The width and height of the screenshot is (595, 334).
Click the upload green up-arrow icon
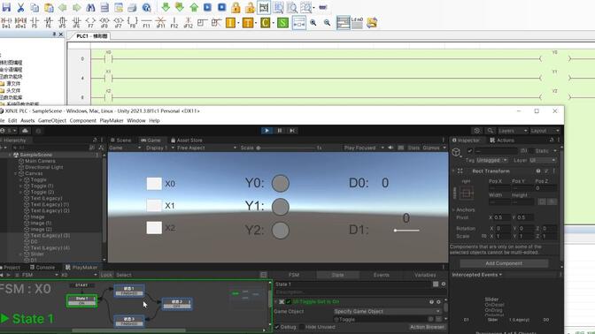pos(194,7)
